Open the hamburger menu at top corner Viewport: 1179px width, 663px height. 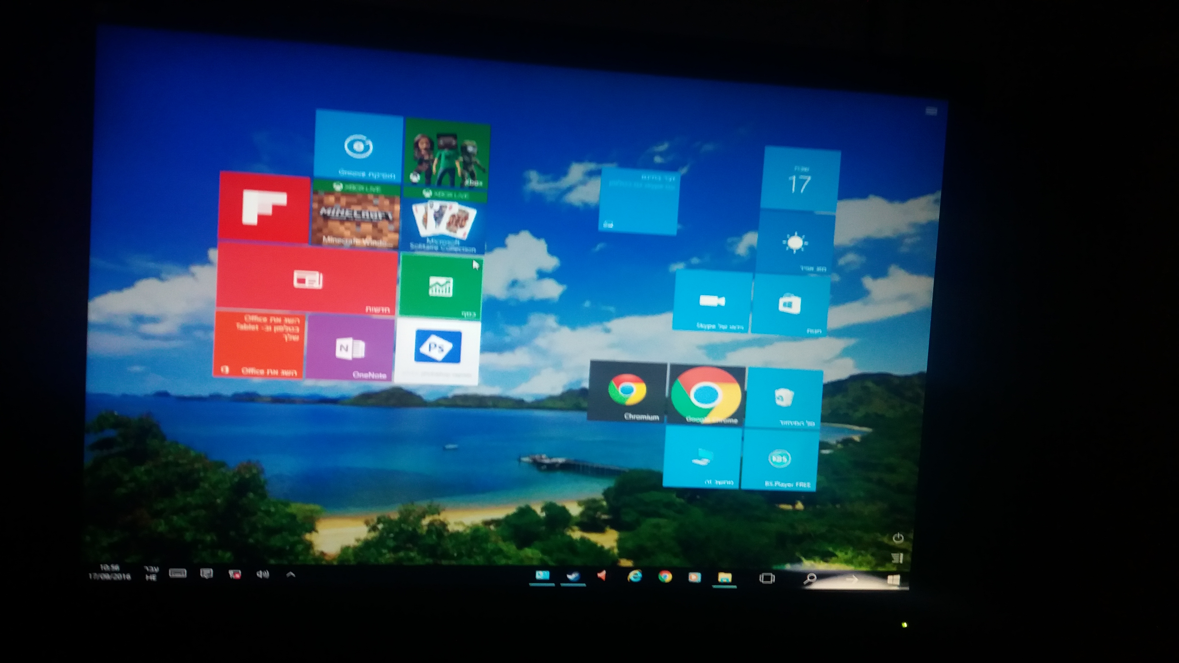(931, 111)
